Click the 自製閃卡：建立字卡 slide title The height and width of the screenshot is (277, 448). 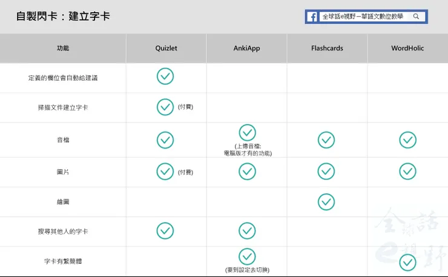click(63, 16)
